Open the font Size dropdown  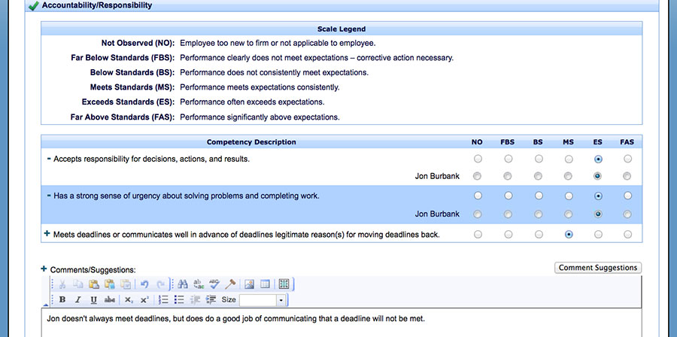click(x=281, y=300)
